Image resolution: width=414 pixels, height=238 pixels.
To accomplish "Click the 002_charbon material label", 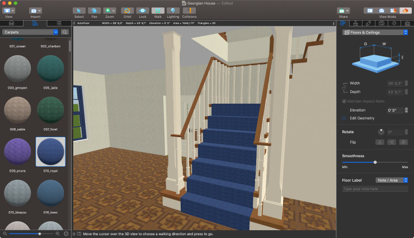I will click(x=50, y=46).
